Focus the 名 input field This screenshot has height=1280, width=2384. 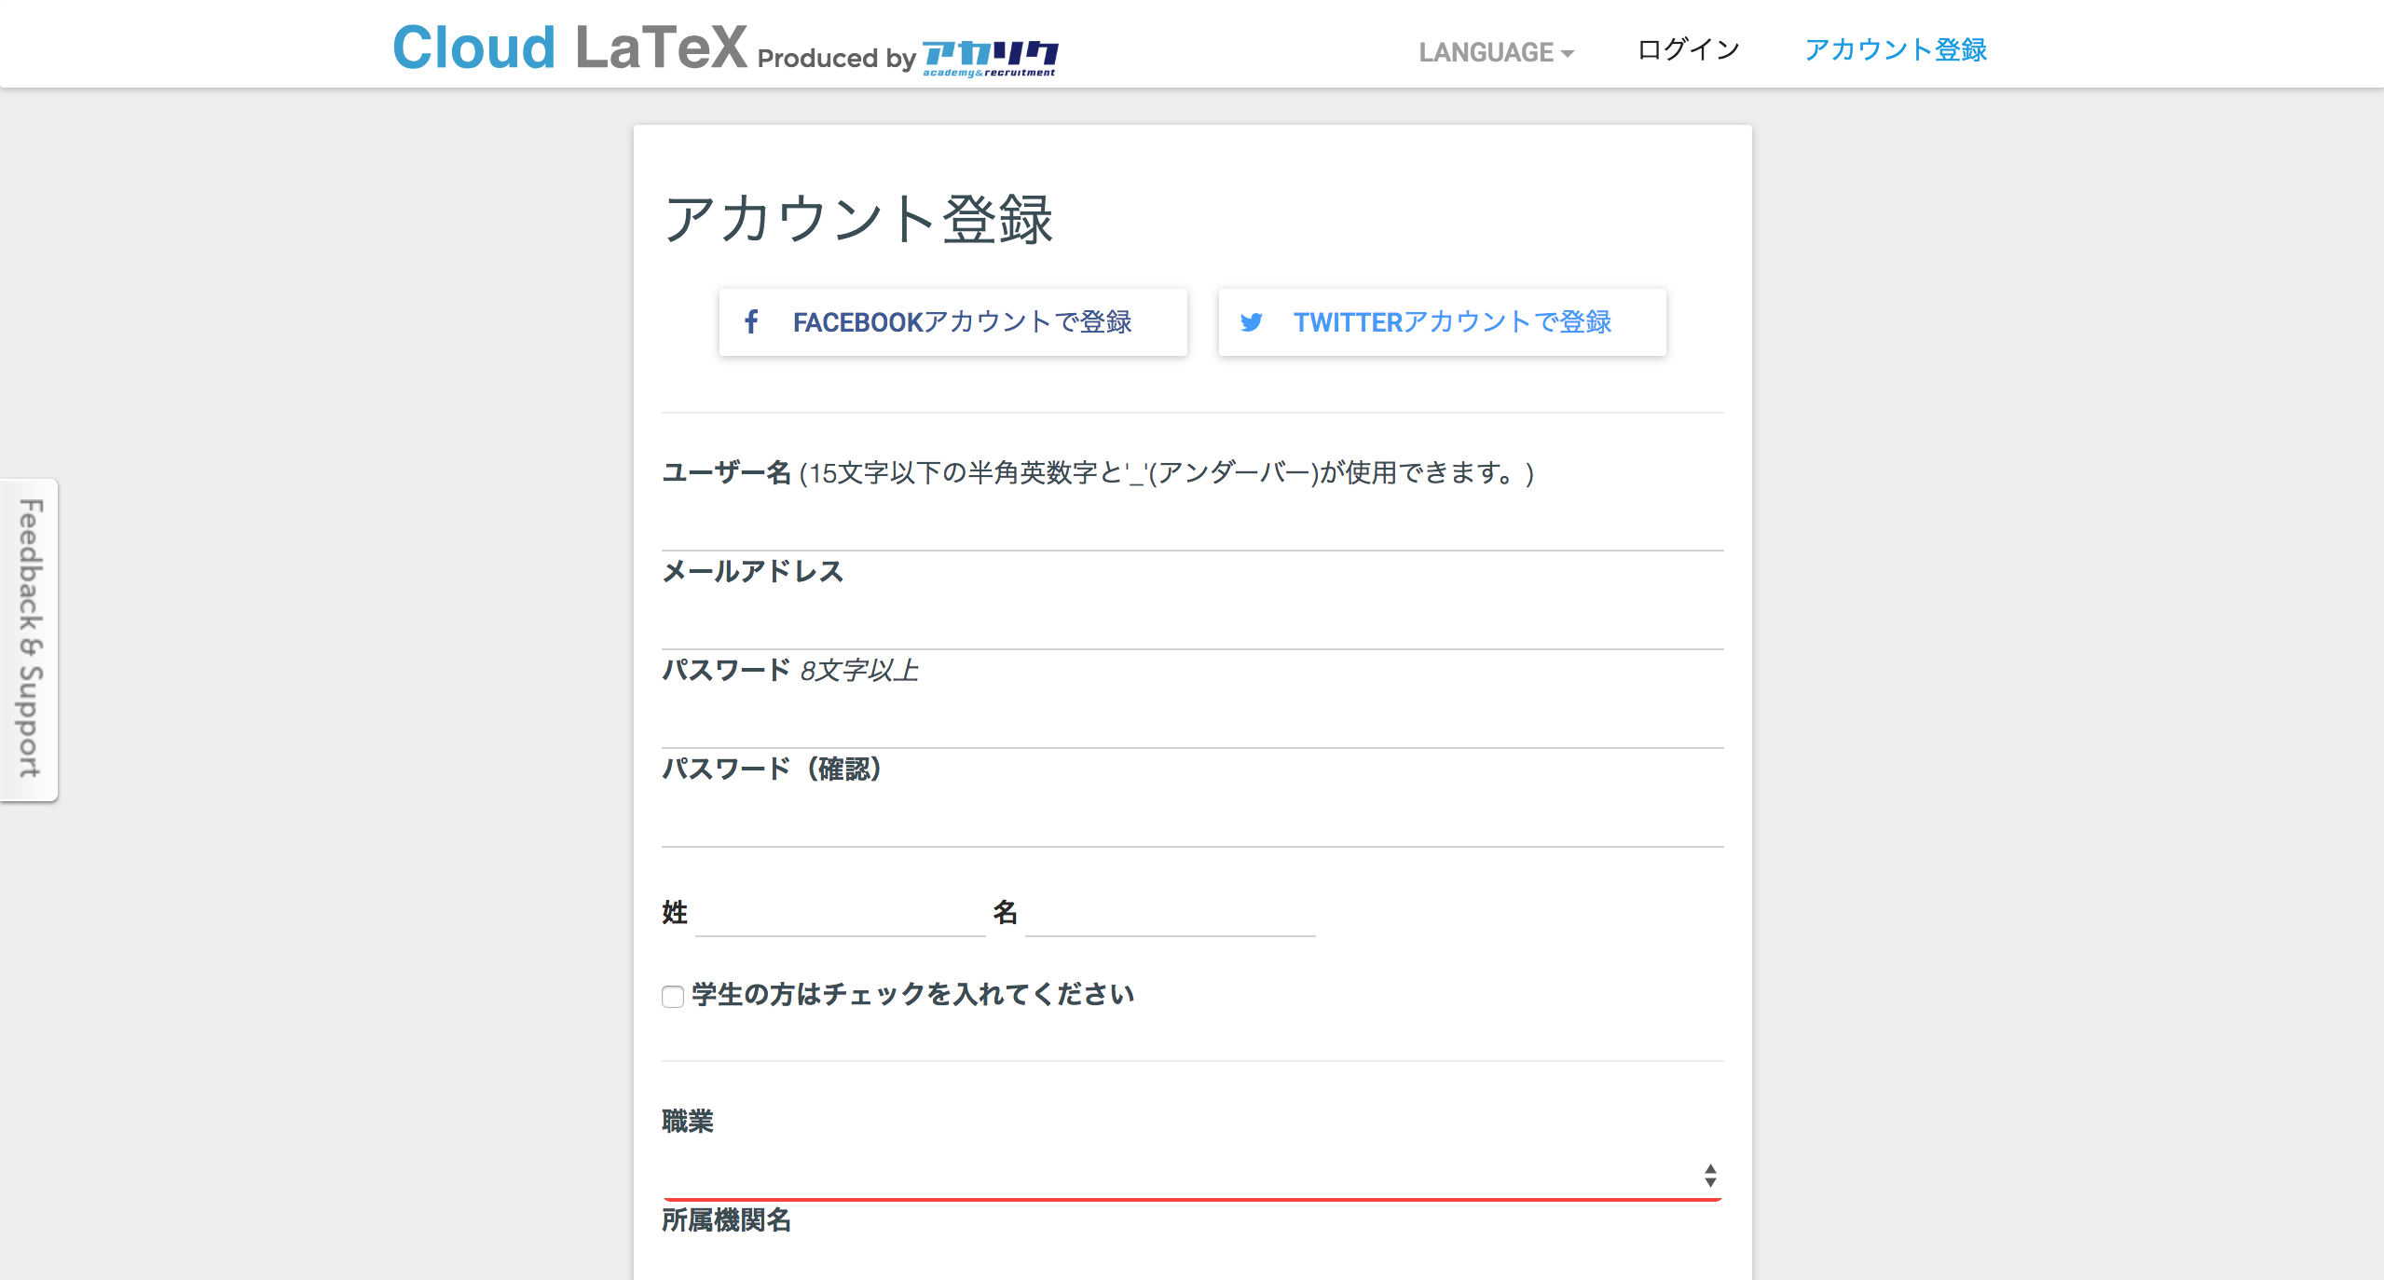coord(1170,913)
